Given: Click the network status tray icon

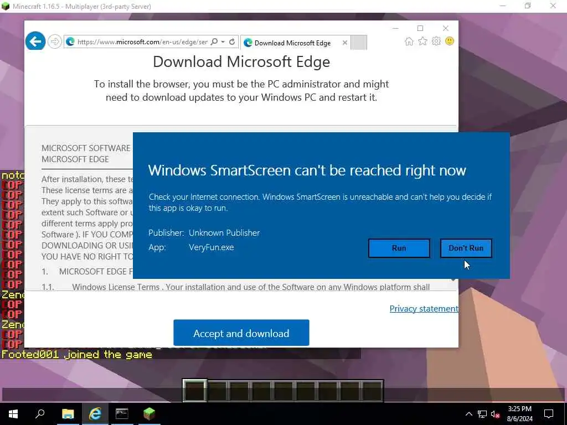Looking at the screenshot, I should (x=482, y=414).
